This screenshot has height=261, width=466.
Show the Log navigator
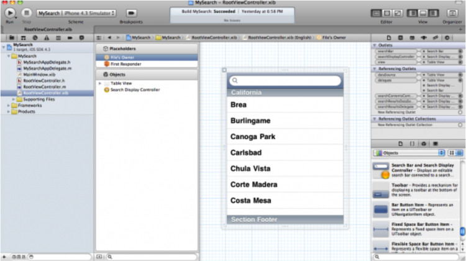pyautogui.click(x=81, y=38)
